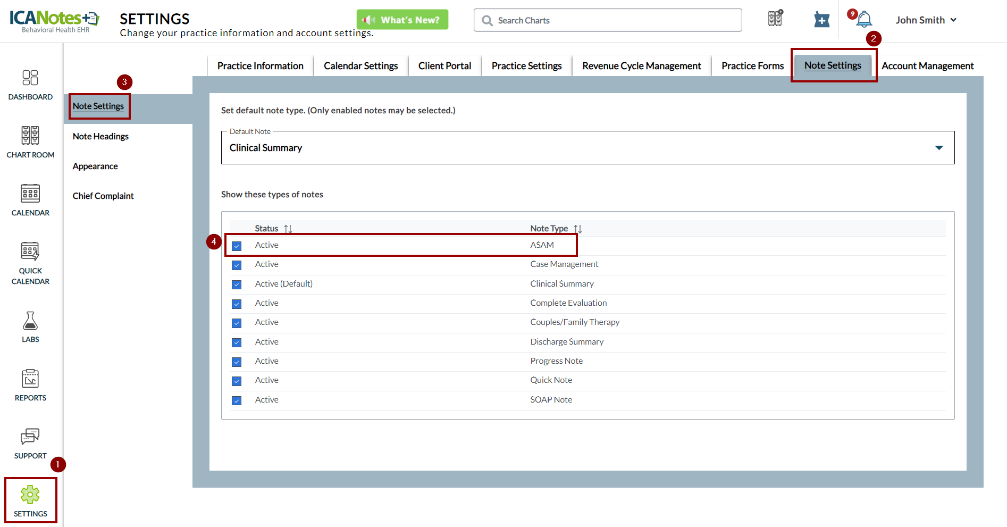
Task: Go to the Chart Room icon
Action: pyautogui.click(x=30, y=142)
